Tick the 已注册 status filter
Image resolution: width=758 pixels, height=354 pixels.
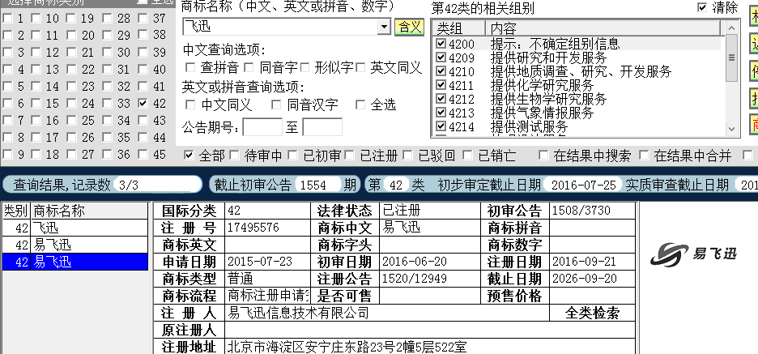pos(350,156)
